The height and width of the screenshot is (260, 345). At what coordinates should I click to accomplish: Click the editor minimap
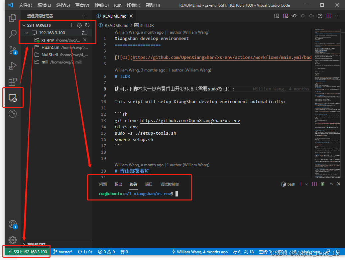click(327, 103)
